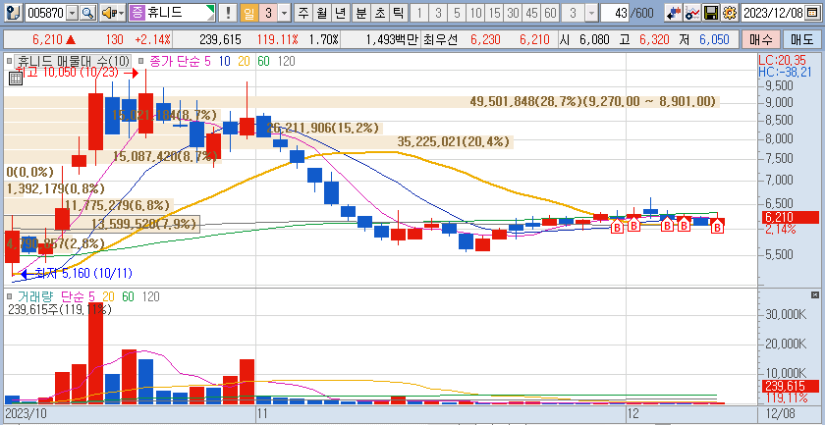The width and height of the screenshot is (825, 425).
Task: Select the 15 interval button
Action: pyautogui.click(x=494, y=13)
